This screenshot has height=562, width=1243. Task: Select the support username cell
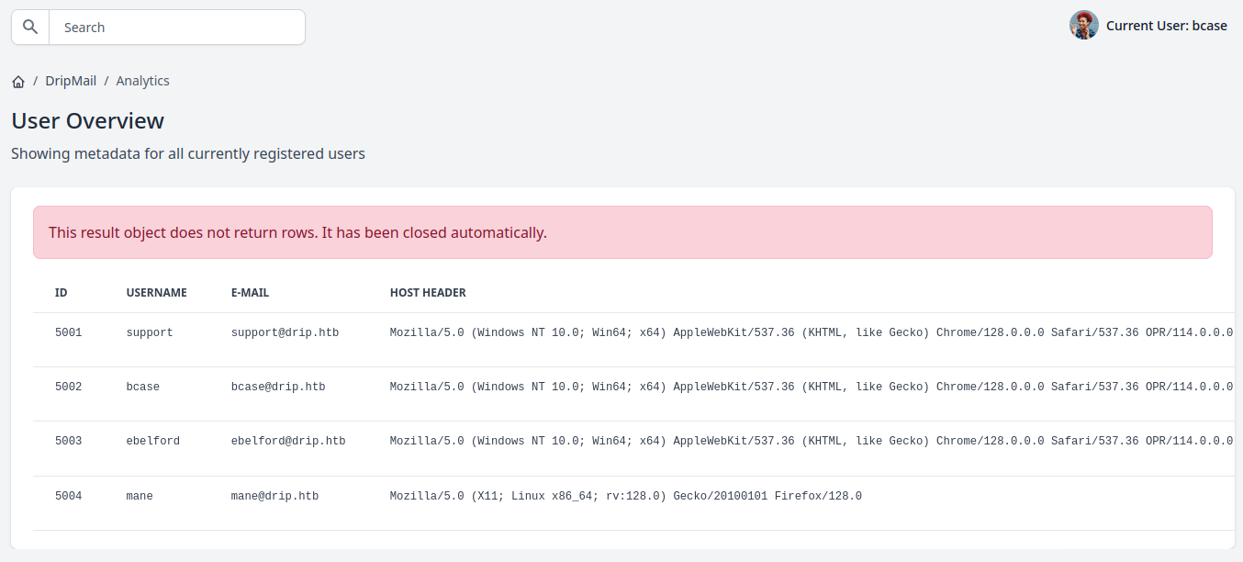149,332
